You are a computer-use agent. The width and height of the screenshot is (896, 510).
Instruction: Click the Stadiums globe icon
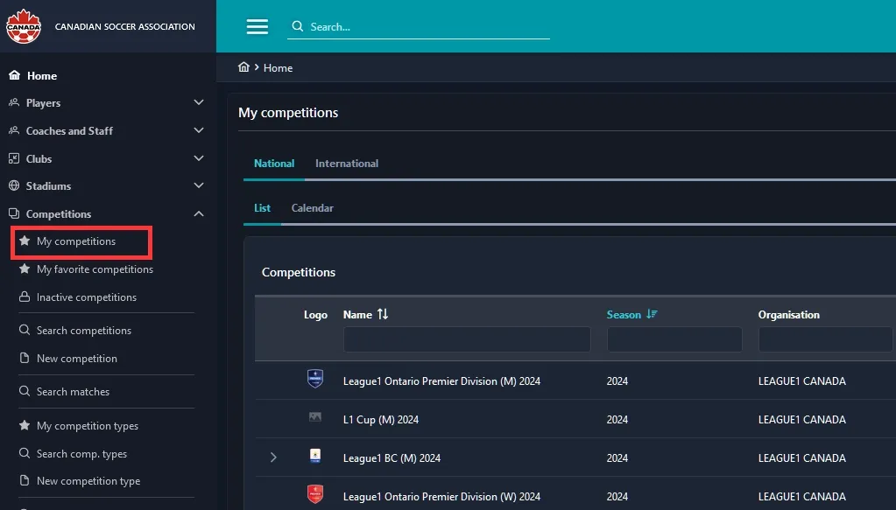tap(14, 186)
